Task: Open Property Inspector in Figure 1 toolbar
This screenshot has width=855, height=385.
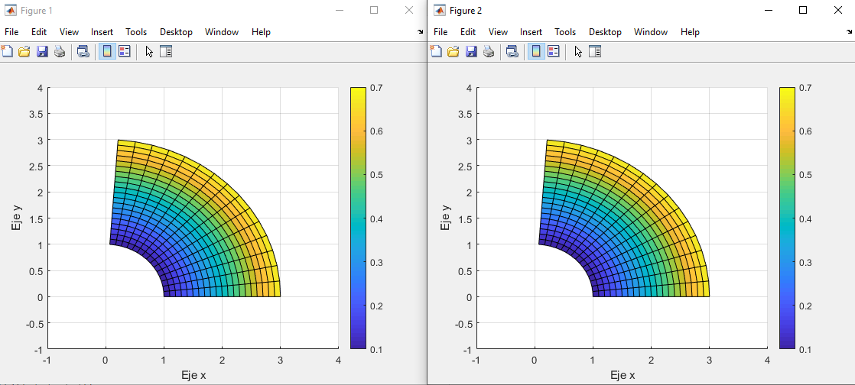Action: click(166, 51)
